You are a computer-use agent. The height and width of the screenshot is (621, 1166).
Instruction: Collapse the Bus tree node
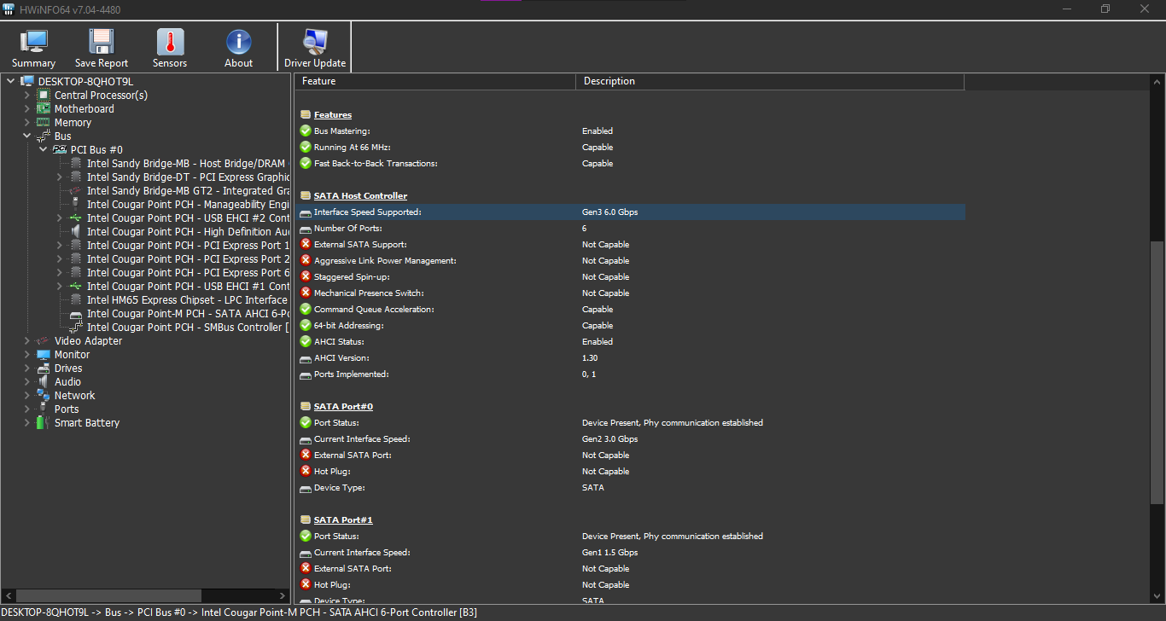pyautogui.click(x=26, y=136)
